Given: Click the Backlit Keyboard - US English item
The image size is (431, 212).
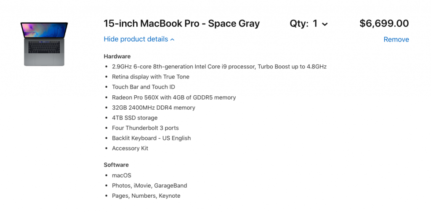Looking at the screenshot, I should point(151,138).
